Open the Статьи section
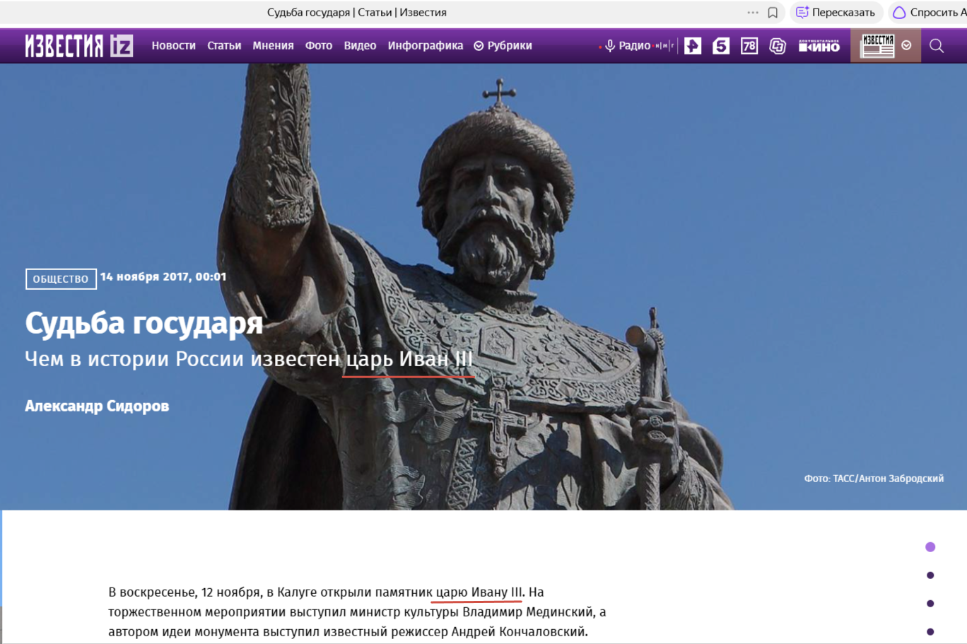 224,46
